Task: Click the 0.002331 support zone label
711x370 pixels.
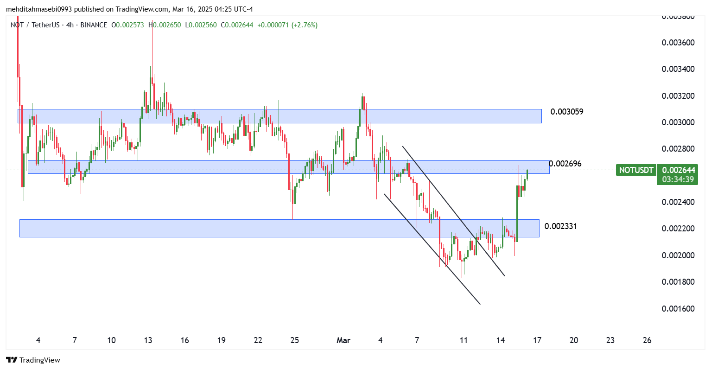Action: point(561,226)
